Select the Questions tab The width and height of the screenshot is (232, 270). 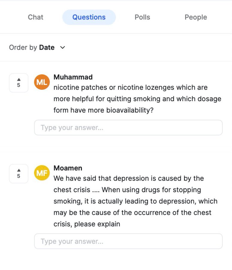pos(89,17)
